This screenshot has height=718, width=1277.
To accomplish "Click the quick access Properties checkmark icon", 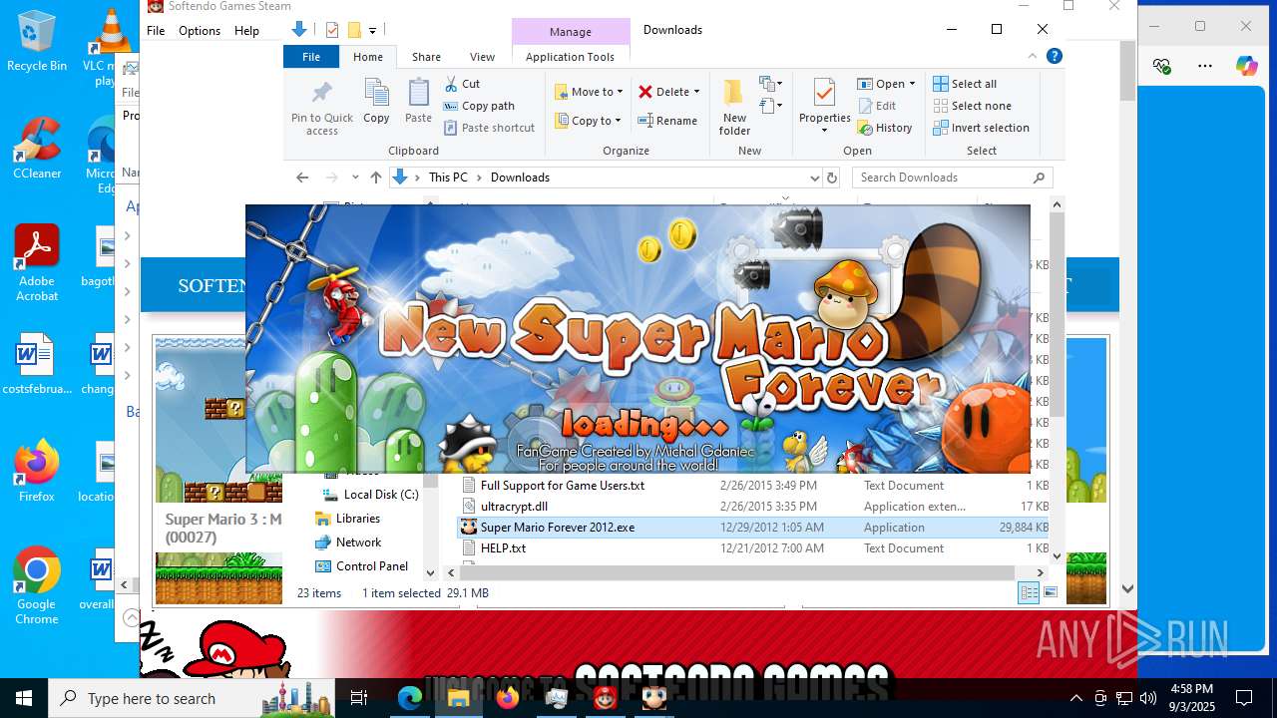I will coord(332,30).
